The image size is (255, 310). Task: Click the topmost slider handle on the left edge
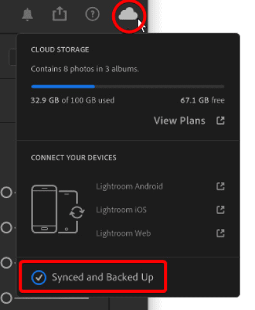(x=6, y=192)
